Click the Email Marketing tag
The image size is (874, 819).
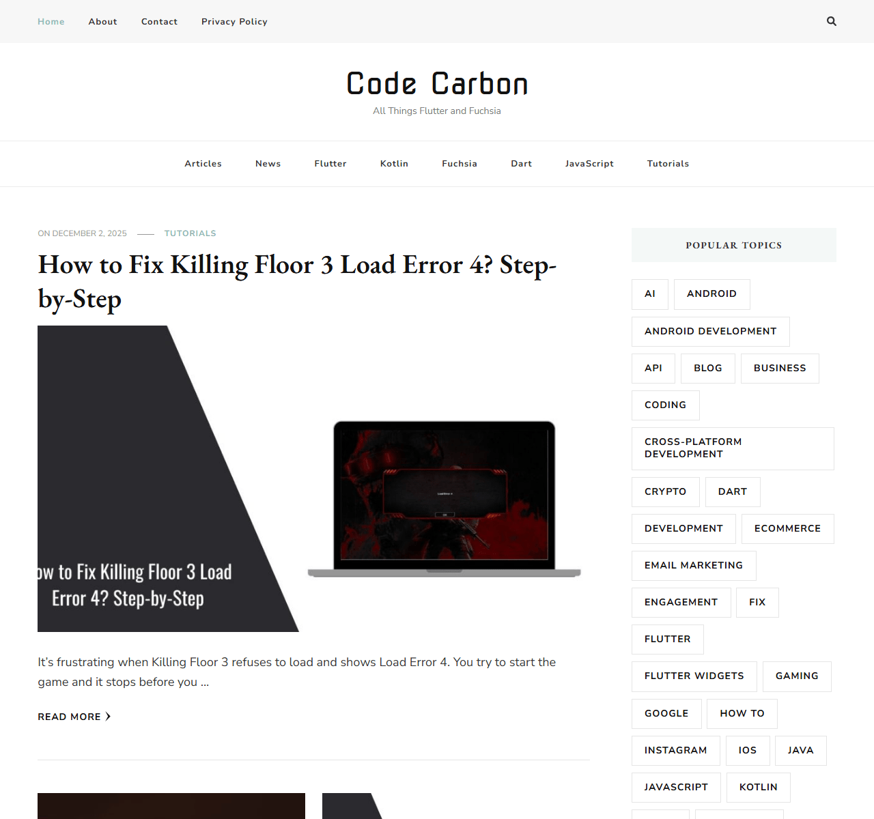693,566
